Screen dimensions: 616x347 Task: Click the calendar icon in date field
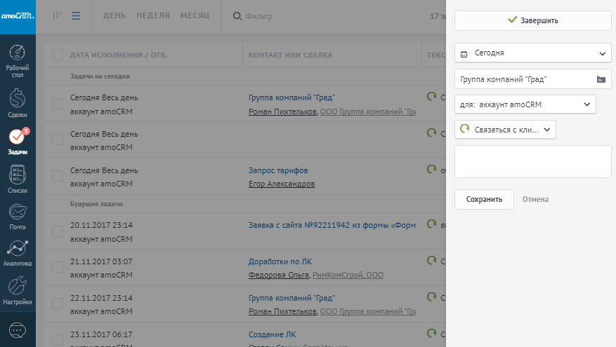click(464, 54)
